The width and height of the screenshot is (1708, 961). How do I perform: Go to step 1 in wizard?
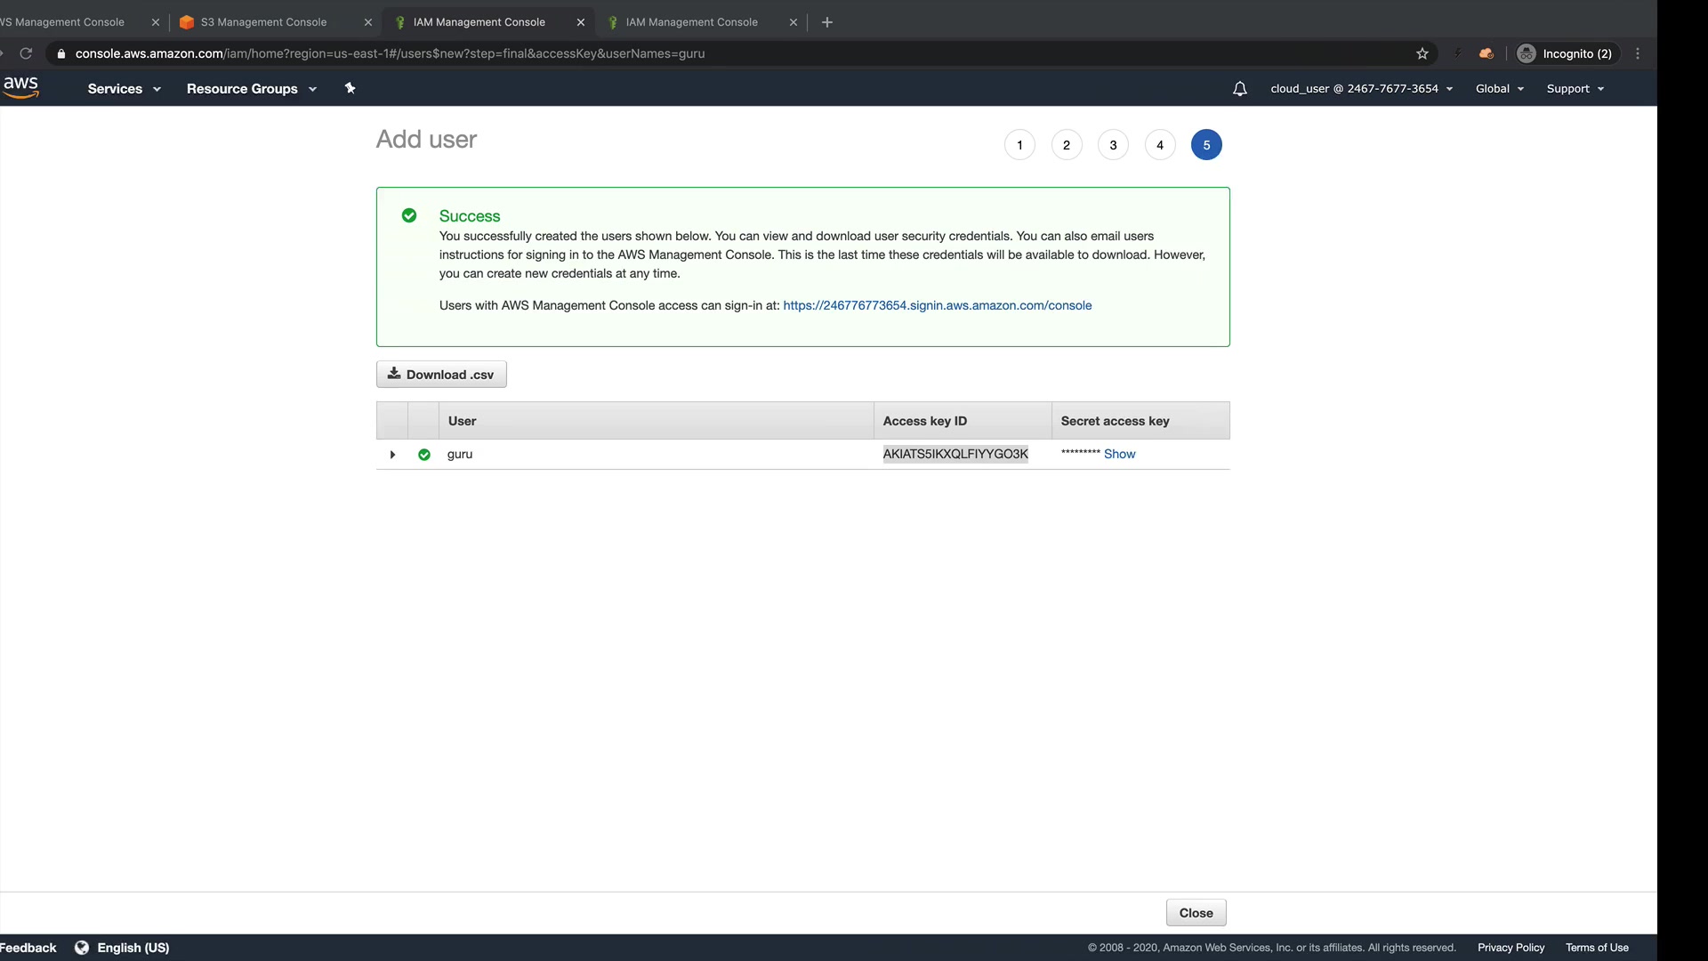pyautogui.click(x=1019, y=145)
